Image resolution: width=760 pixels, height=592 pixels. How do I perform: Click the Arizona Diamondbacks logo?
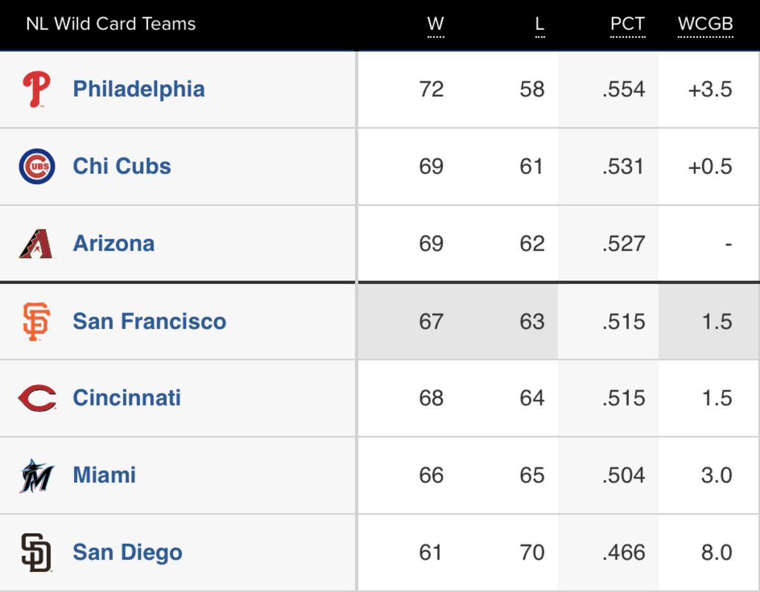pyautogui.click(x=37, y=244)
